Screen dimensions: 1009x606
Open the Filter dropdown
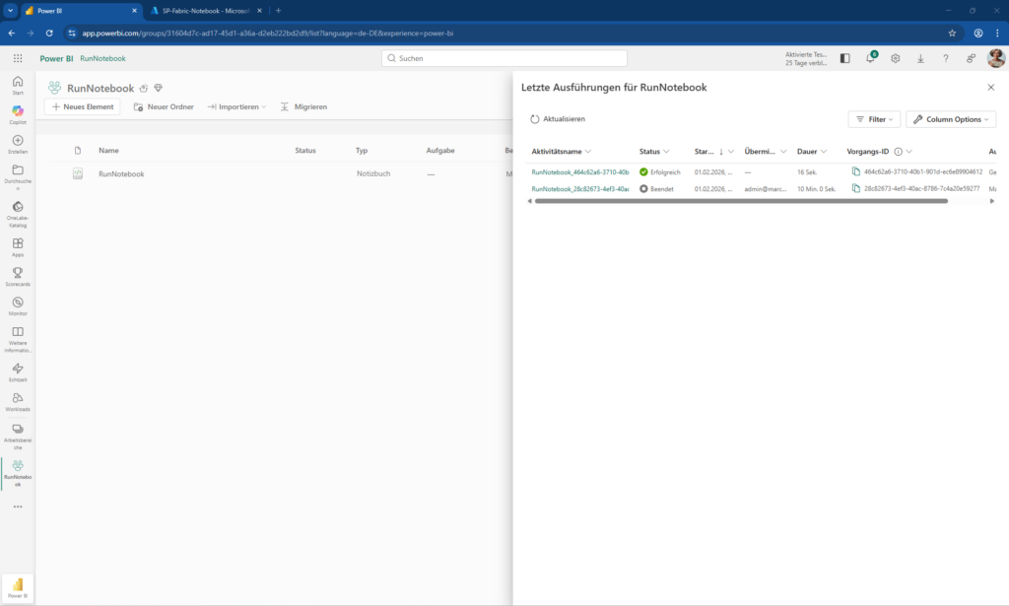(x=874, y=119)
